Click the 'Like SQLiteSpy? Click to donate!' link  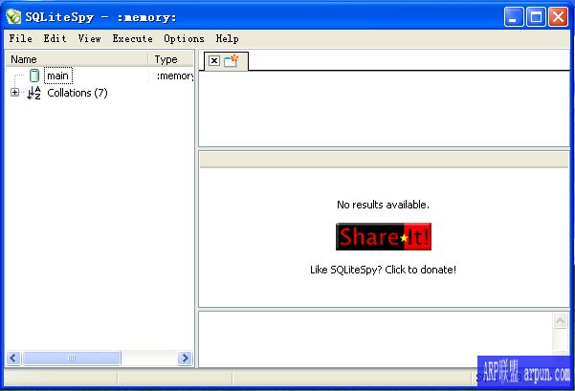point(384,270)
